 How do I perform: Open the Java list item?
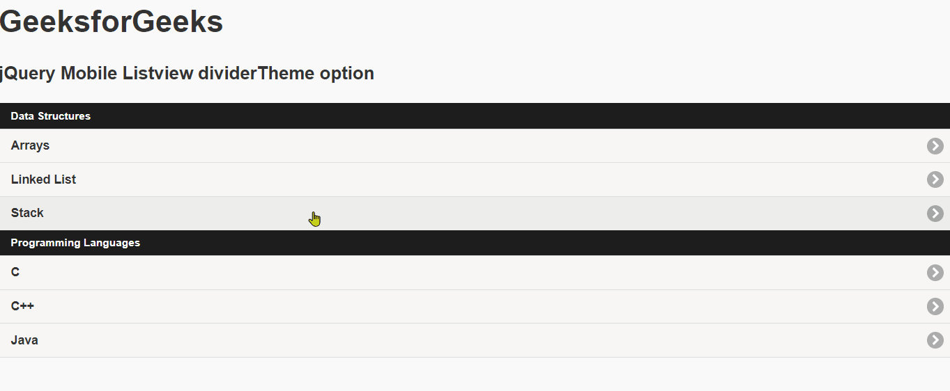(24, 340)
